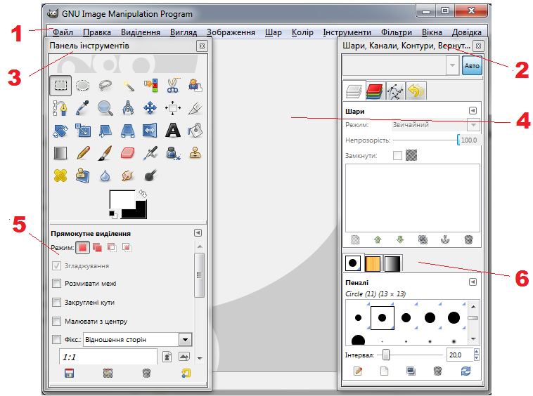
Task: Select the Blur/Sharpen droplet tool
Action: (x=105, y=176)
